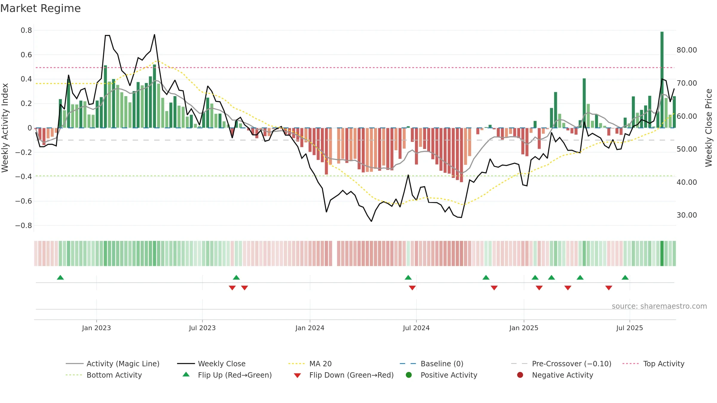Toggle the MA 20 legend entry
717x403 pixels.
[x=310, y=364]
